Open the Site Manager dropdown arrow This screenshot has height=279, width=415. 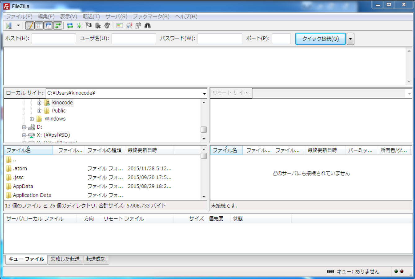pyautogui.click(x=18, y=26)
